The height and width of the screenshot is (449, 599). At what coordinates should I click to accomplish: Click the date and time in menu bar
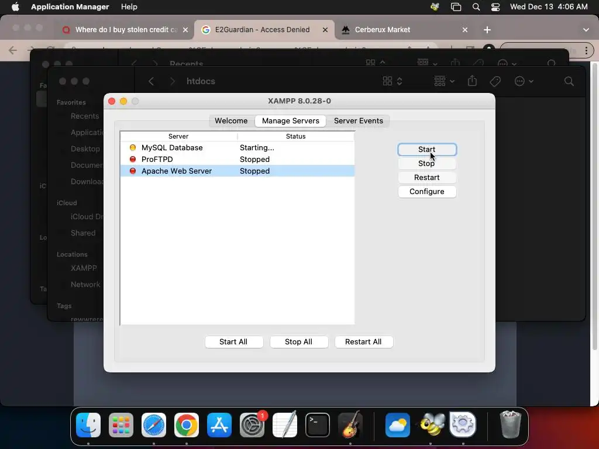click(x=549, y=7)
